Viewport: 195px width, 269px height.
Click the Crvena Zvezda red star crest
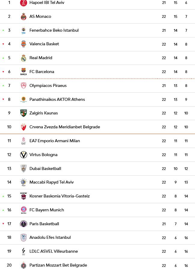pos(23,127)
